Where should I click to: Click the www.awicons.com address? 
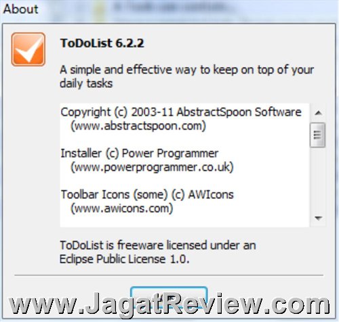pyautogui.click(x=122, y=208)
